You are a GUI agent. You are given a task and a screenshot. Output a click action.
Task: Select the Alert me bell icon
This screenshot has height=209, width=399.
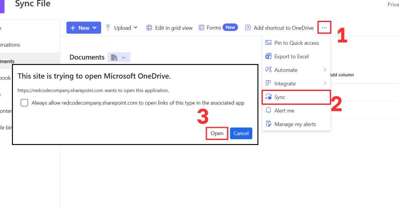pyautogui.click(x=268, y=110)
